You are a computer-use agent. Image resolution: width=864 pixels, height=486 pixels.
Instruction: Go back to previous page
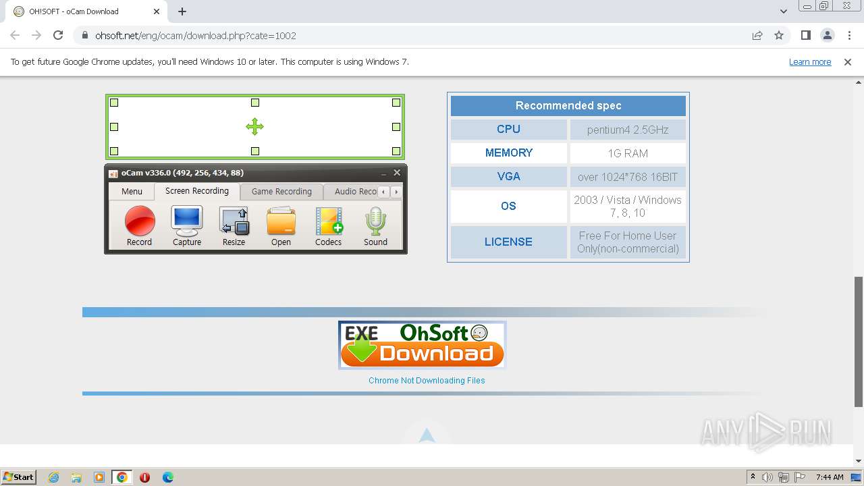click(x=15, y=36)
